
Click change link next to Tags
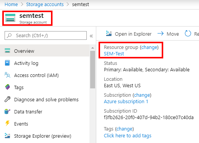coord(124,129)
